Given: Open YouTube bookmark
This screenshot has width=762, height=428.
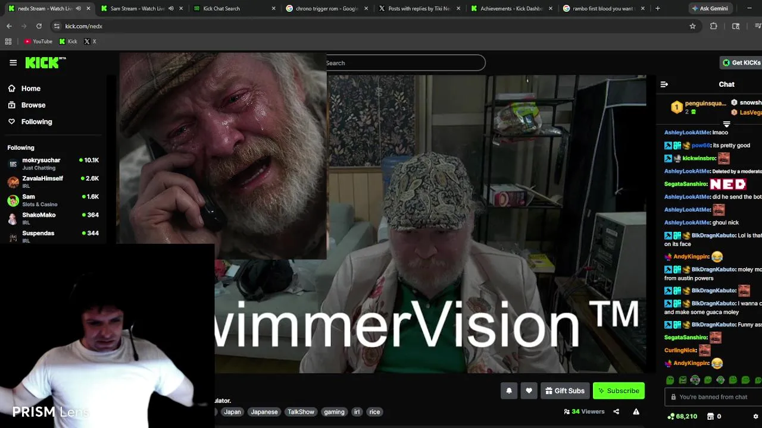Looking at the screenshot, I should pyautogui.click(x=38, y=42).
